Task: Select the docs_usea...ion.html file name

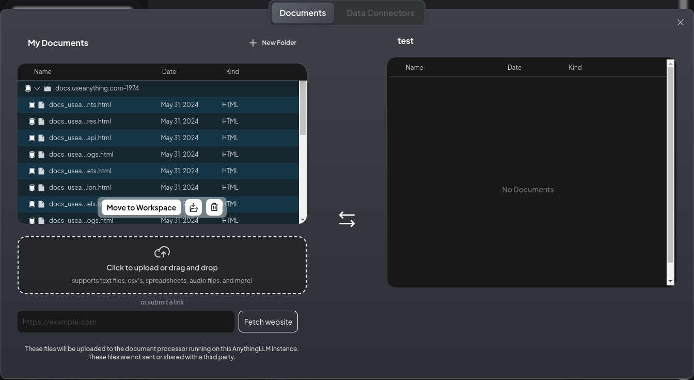Action: (x=80, y=188)
